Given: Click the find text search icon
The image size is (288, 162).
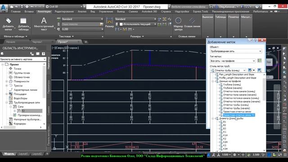Looking at the screenshot, I should point(101,24).
